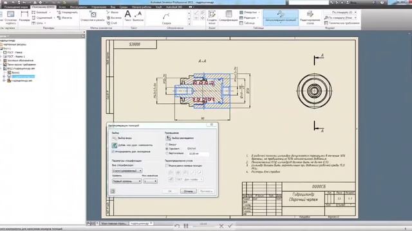Switch to the Моя главная стр... document tab

114,223
